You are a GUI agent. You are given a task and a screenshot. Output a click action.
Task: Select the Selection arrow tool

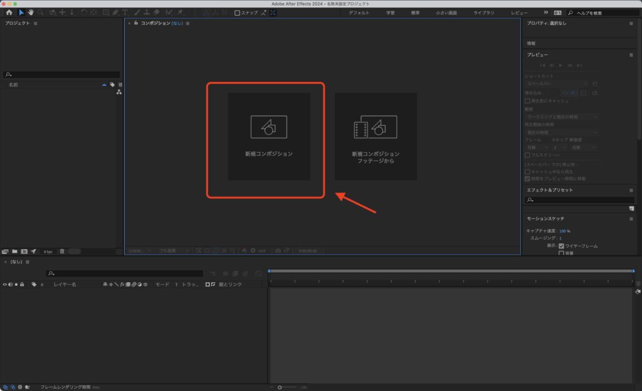(x=21, y=13)
